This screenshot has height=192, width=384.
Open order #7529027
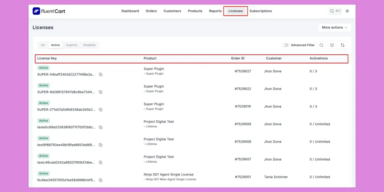[243, 71]
